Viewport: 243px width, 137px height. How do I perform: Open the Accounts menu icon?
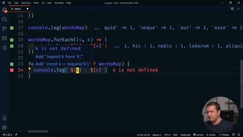[x=4, y=118]
